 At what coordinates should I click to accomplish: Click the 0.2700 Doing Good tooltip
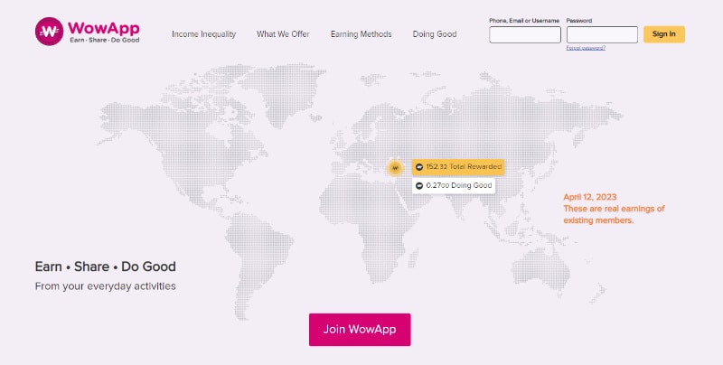click(454, 186)
